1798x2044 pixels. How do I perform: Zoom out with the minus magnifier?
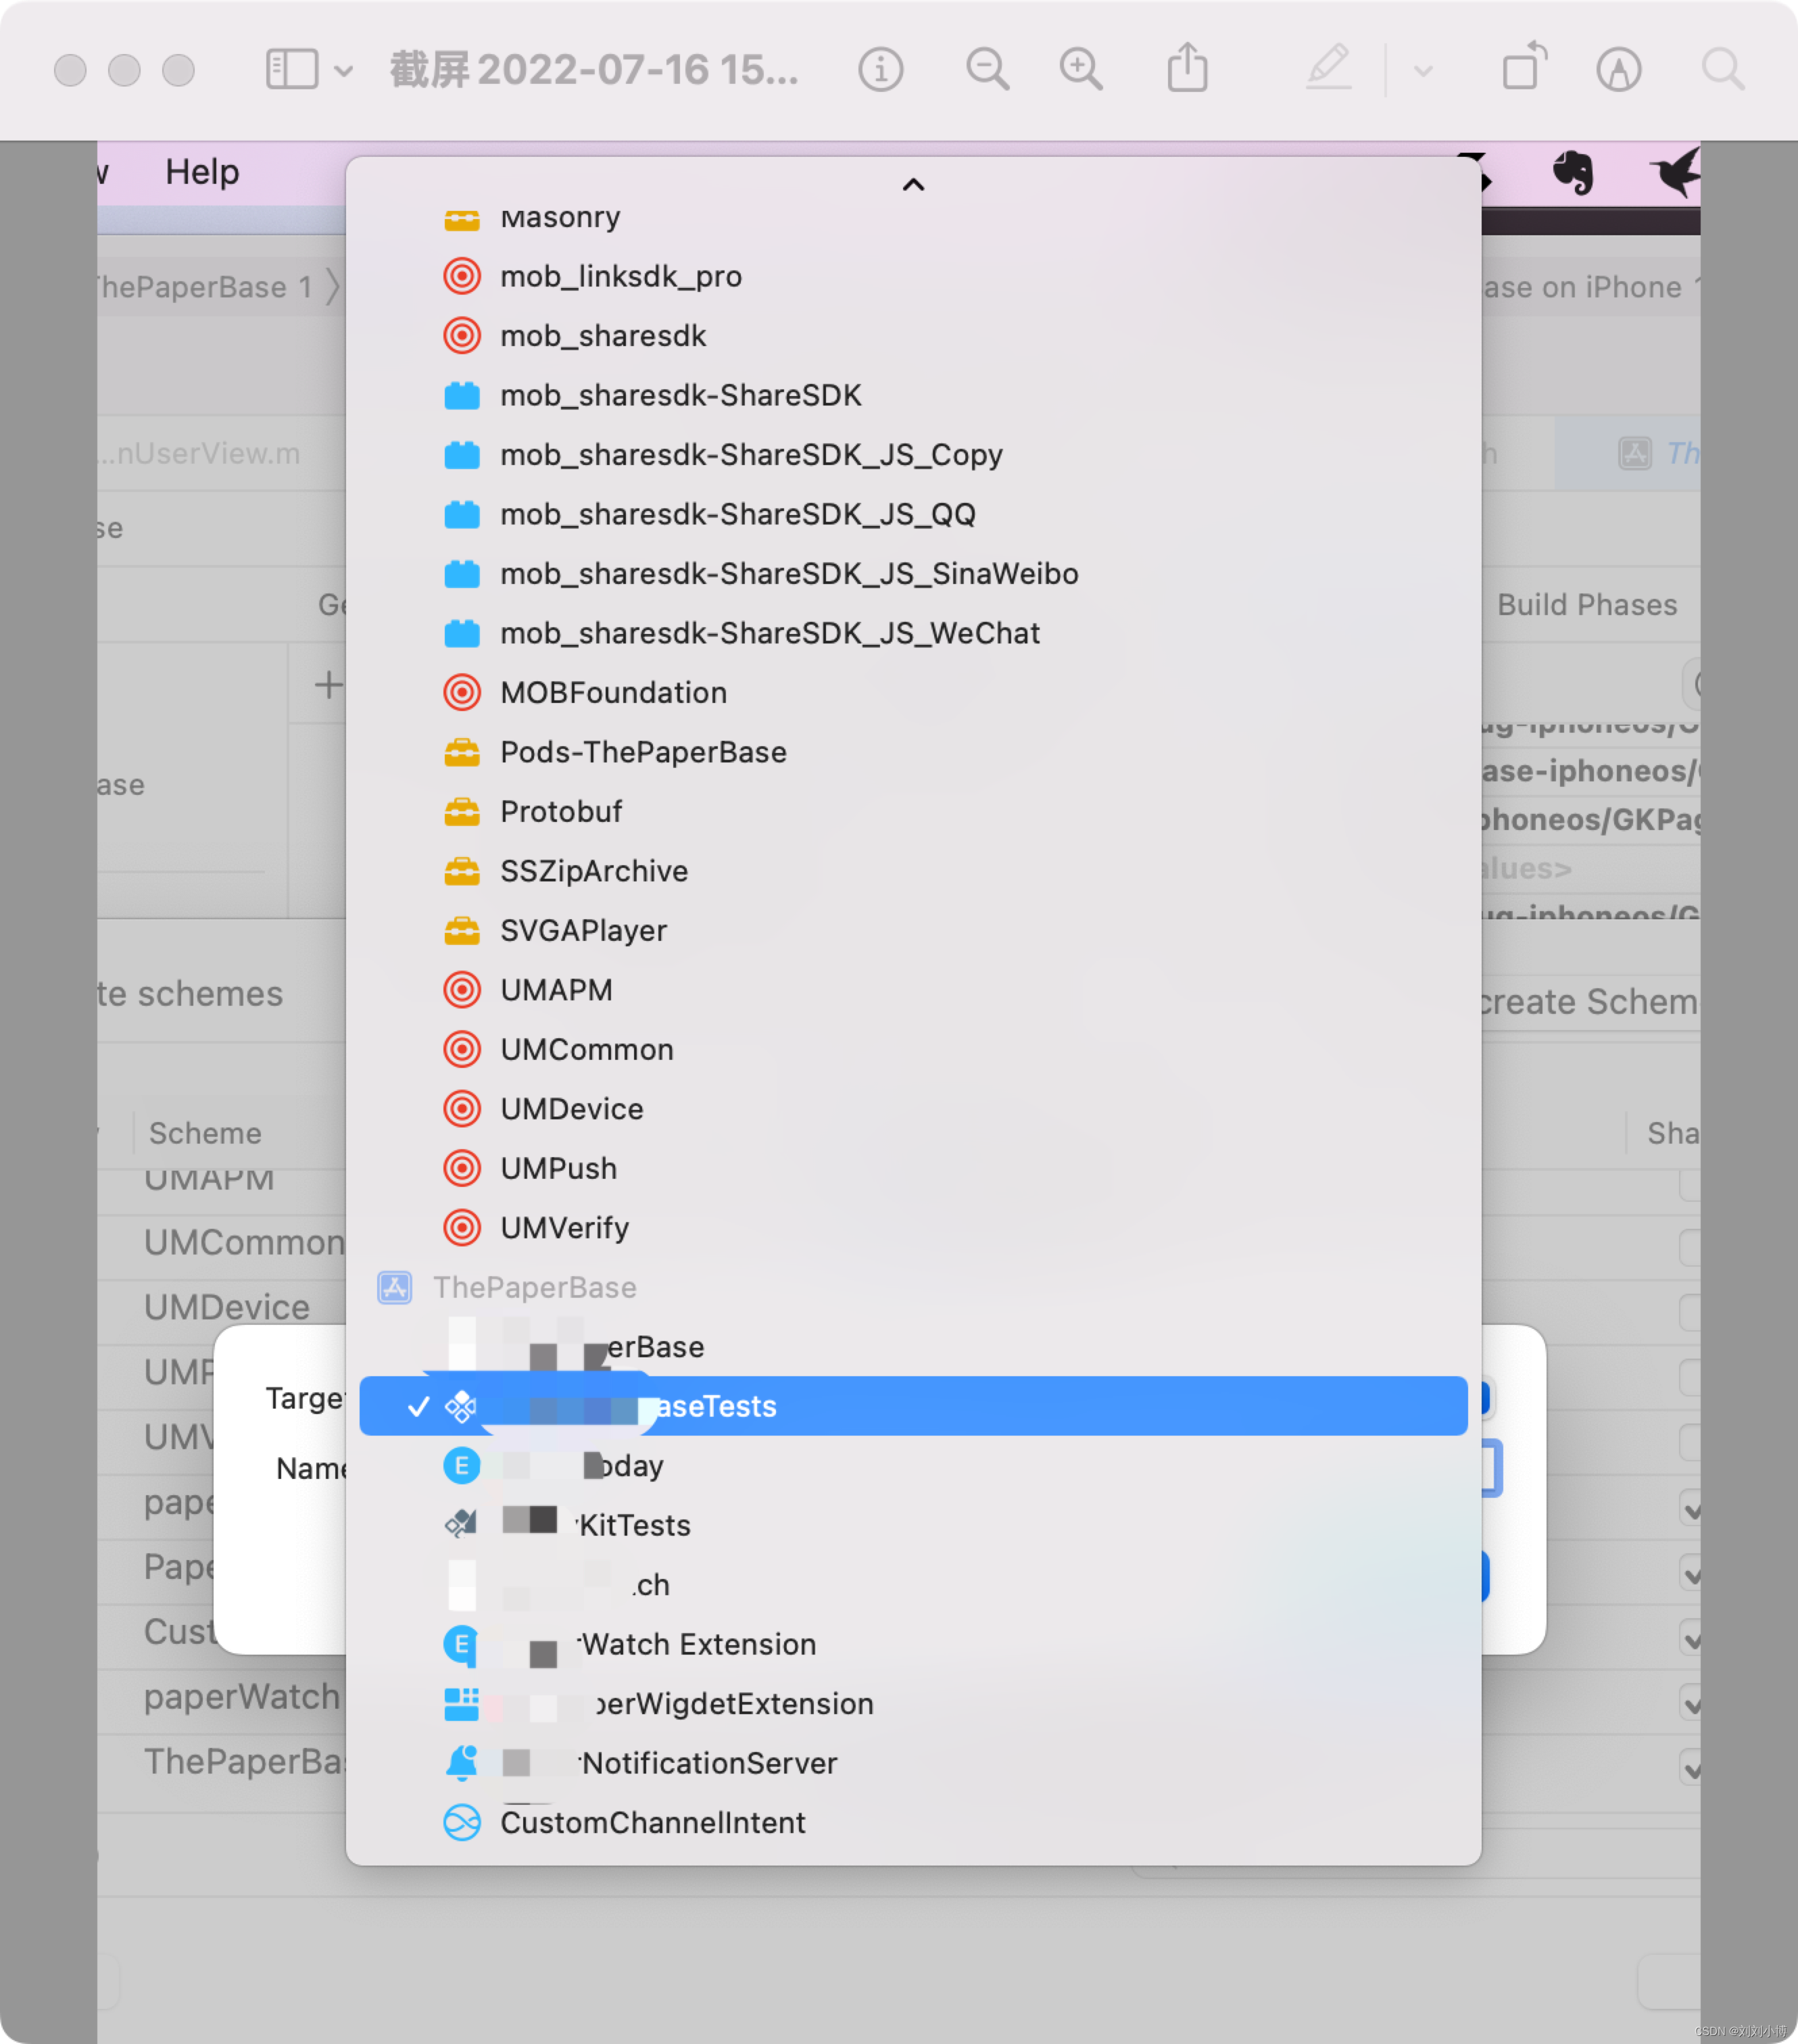click(x=987, y=70)
